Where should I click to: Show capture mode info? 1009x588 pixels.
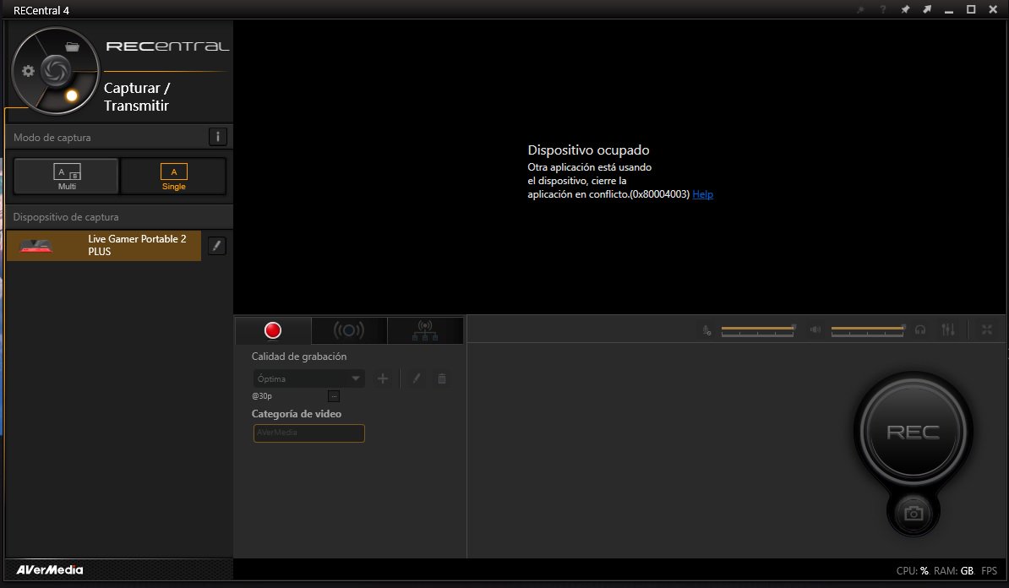[217, 136]
